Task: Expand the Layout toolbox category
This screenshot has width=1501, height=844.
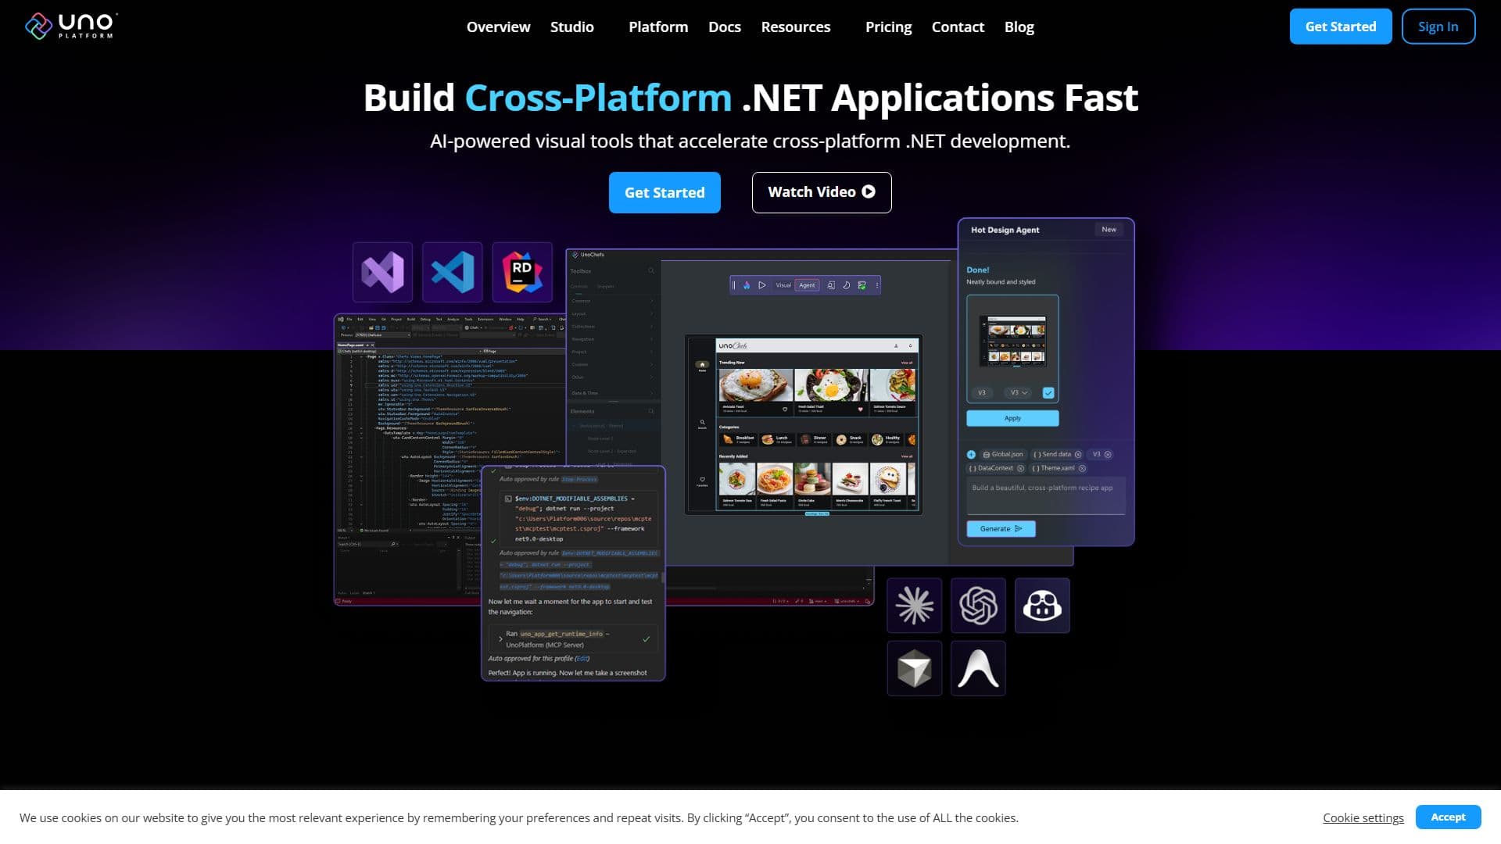Action: coord(614,313)
